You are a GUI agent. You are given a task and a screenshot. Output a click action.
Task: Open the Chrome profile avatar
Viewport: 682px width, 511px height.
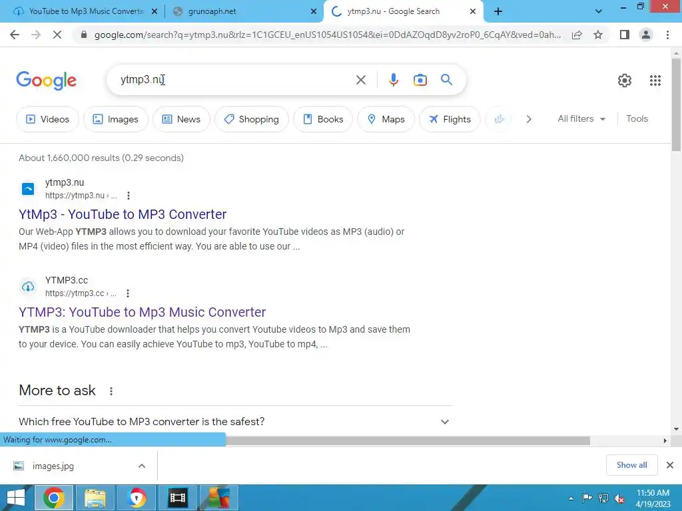(646, 35)
